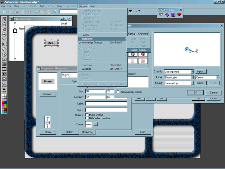Tick the Make Default option

(87, 115)
